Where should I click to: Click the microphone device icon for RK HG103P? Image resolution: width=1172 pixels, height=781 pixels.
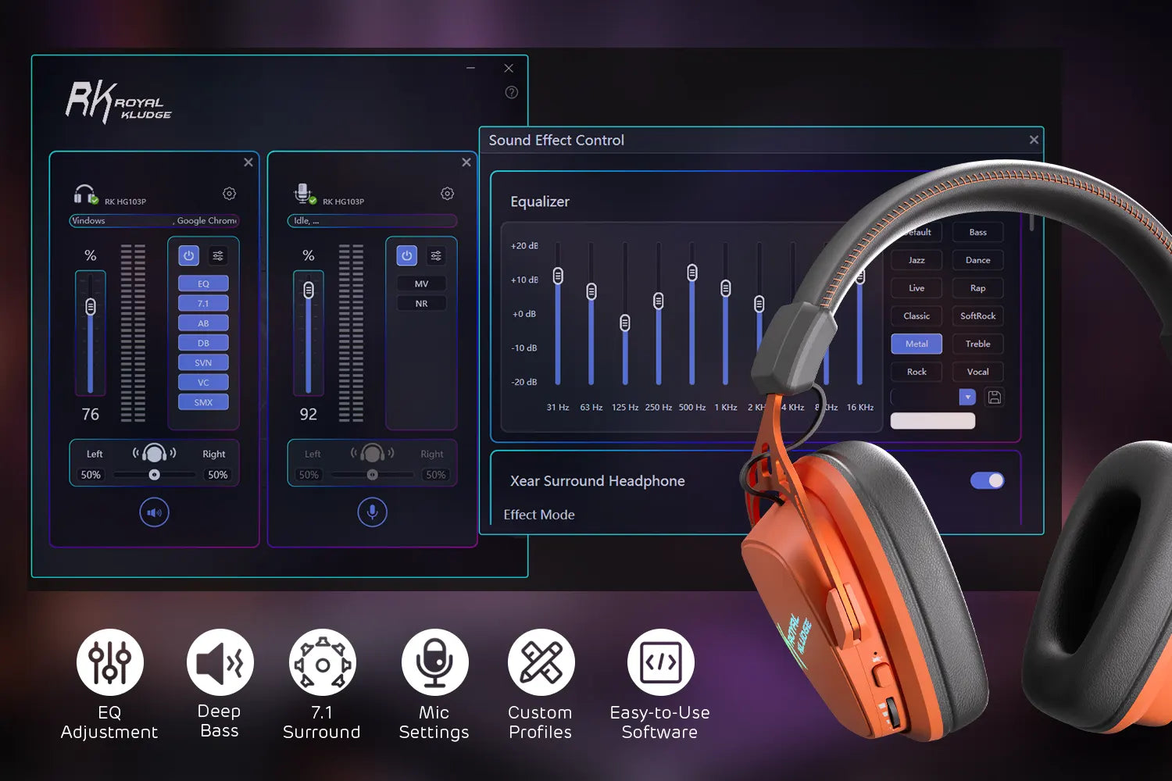tap(304, 194)
